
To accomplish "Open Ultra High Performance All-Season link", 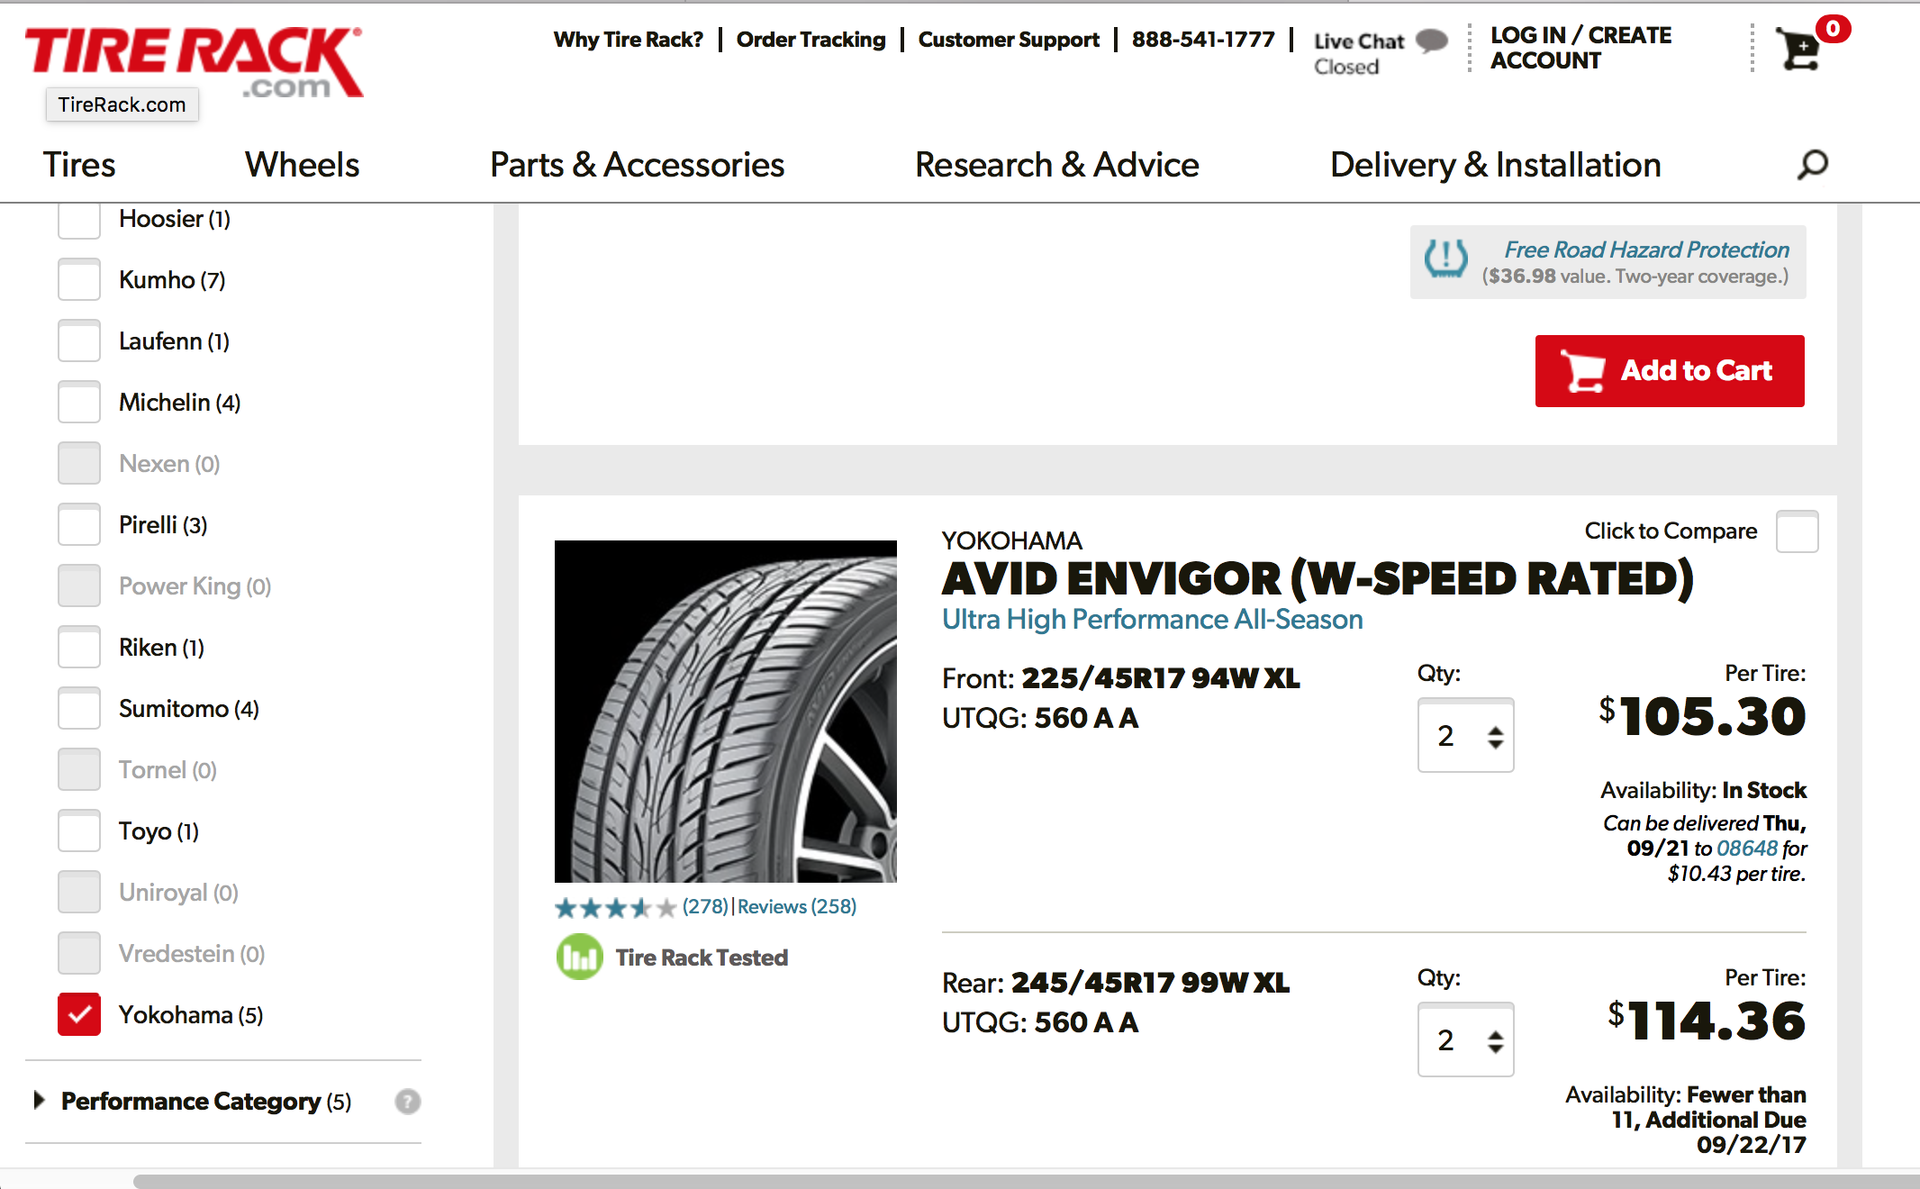I will pyautogui.click(x=1152, y=620).
